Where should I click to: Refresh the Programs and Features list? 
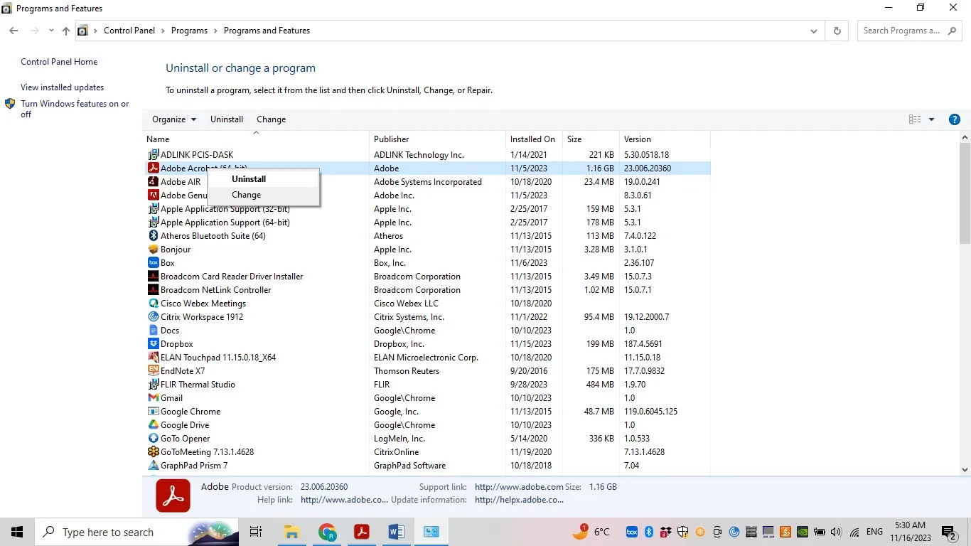click(x=837, y=31)
